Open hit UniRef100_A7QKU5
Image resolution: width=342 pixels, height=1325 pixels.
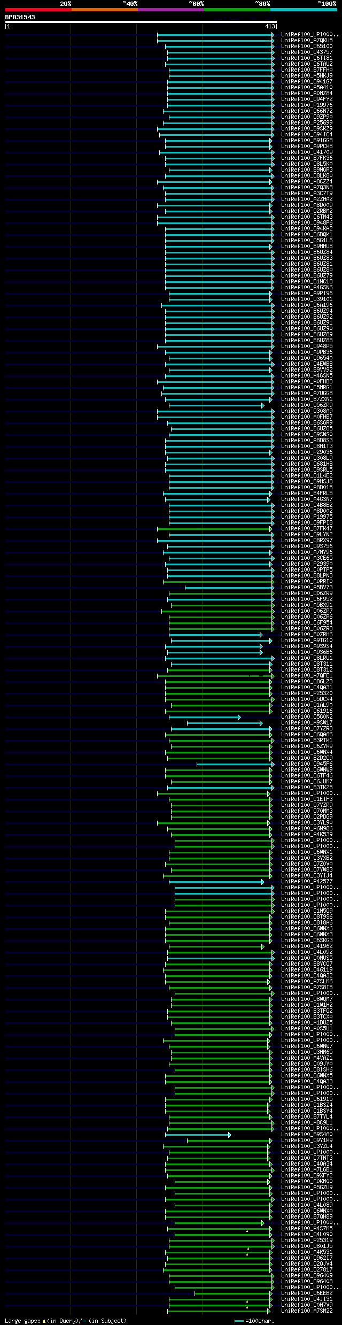(307, 40)
